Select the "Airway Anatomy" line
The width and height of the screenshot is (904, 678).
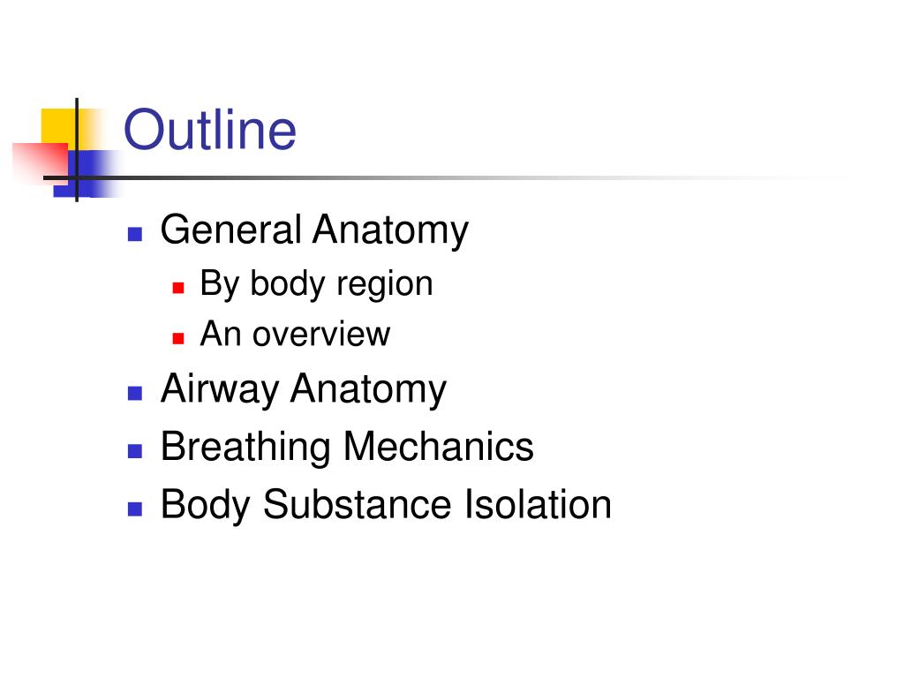[x=304, y=389]
